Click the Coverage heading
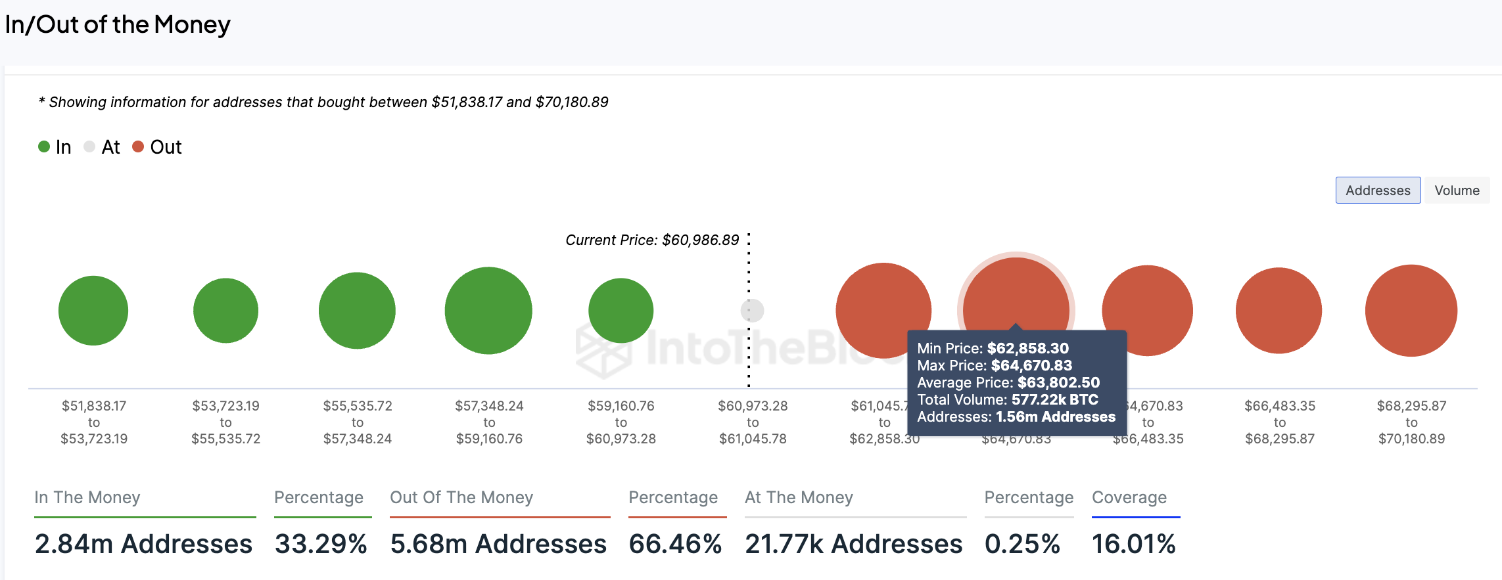 pos(1129,497)
